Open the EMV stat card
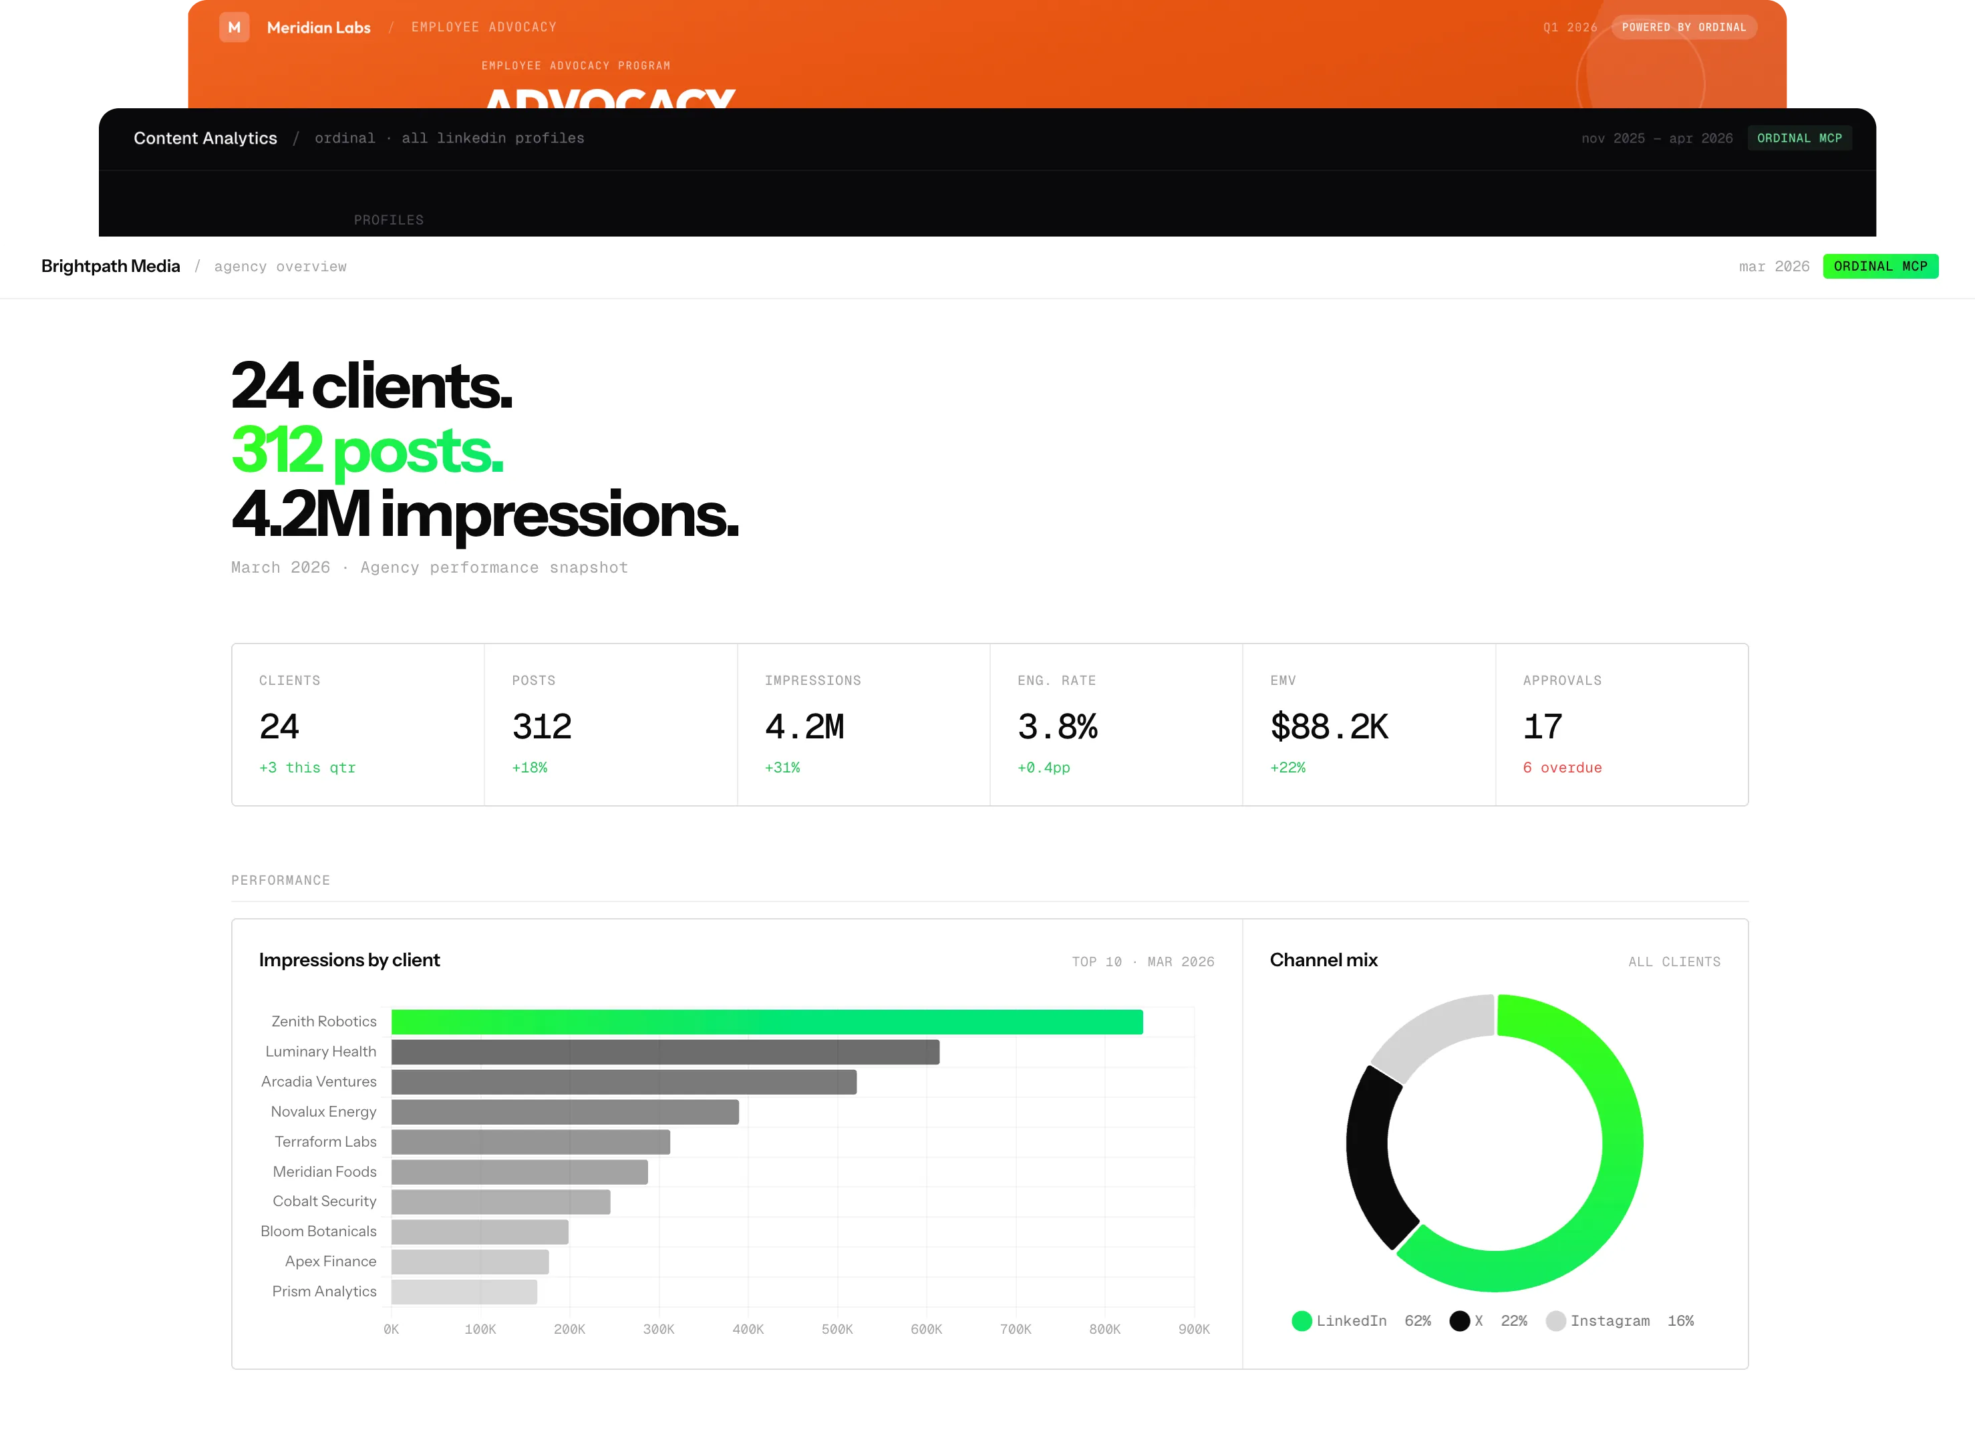 [1368, 724]
